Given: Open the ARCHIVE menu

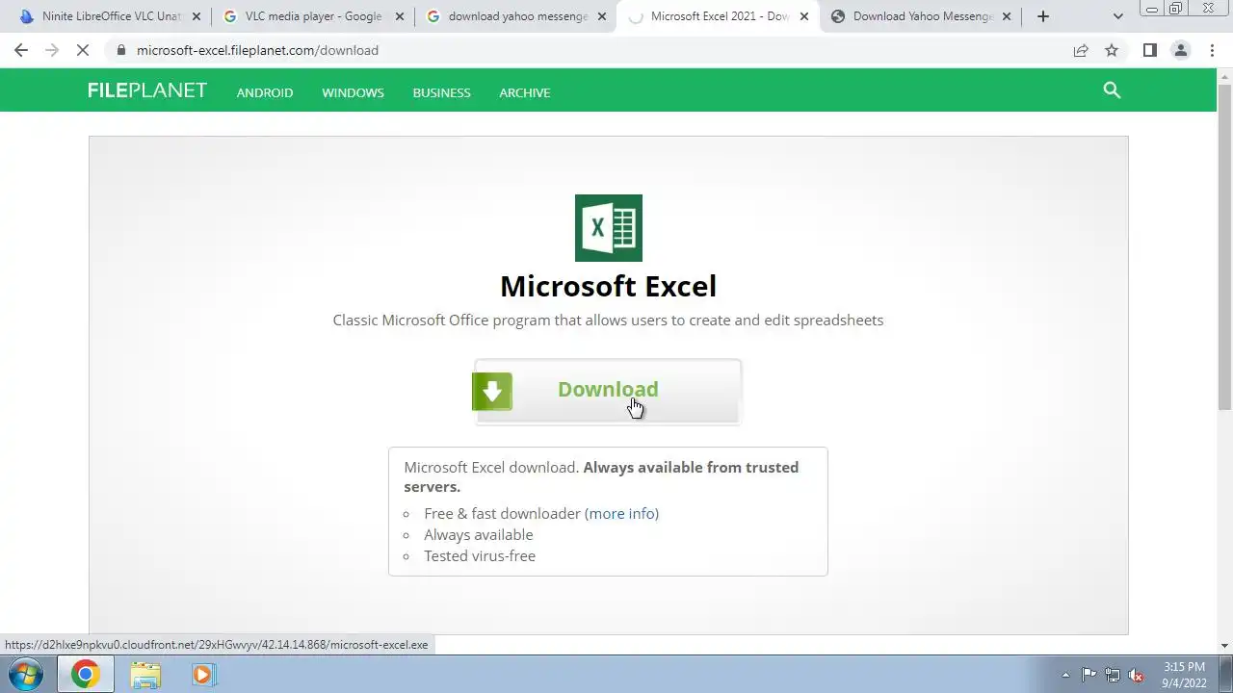Looking at the screenshot, I should point(525,92).
